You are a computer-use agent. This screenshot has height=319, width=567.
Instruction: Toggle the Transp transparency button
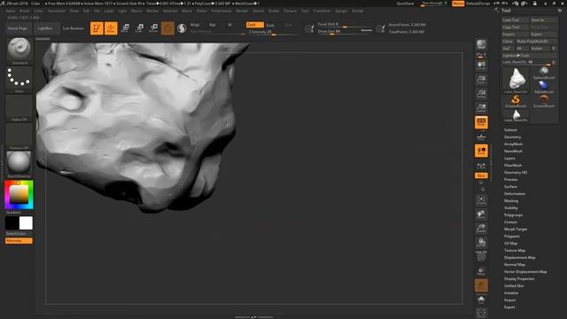click(x=481, y=271)
